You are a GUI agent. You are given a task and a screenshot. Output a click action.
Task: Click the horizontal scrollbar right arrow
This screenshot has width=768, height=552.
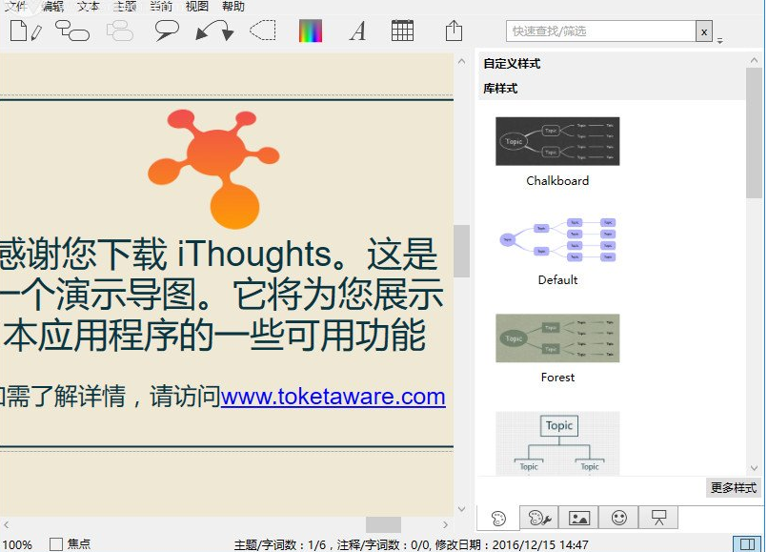445,524
